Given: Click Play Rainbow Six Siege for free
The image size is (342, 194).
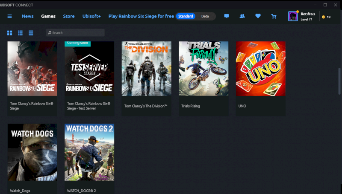Looking at the screenshot, I should click(x=141, y=16).
